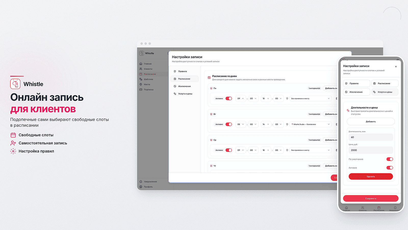Screen dimensions: 408x230
Task: Expand the Пн location dropdown Без привязки к месту
Action: pos(310,98)
